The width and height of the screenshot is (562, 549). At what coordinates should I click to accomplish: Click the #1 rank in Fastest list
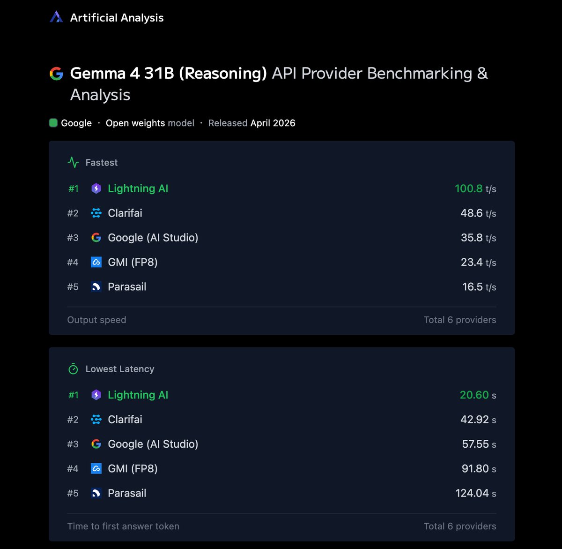tap(74, 188)
